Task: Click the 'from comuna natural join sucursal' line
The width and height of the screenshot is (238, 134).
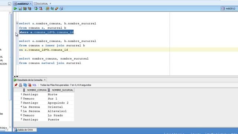Action: tap(50, 63)
